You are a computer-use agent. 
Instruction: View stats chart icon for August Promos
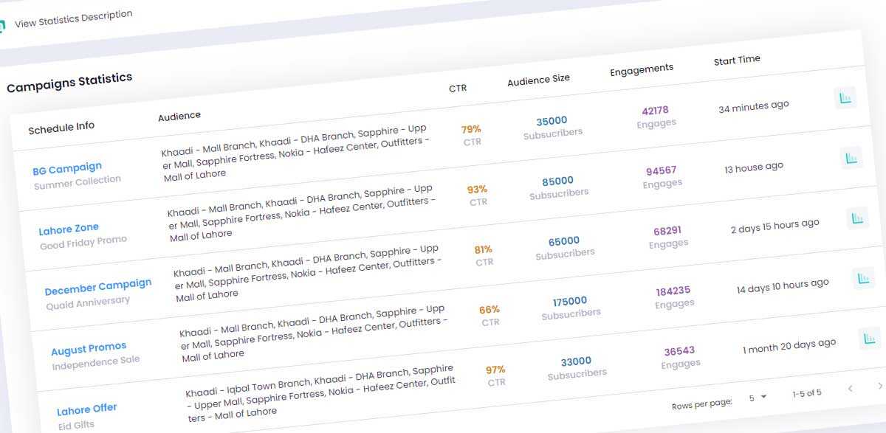point(863,279)
